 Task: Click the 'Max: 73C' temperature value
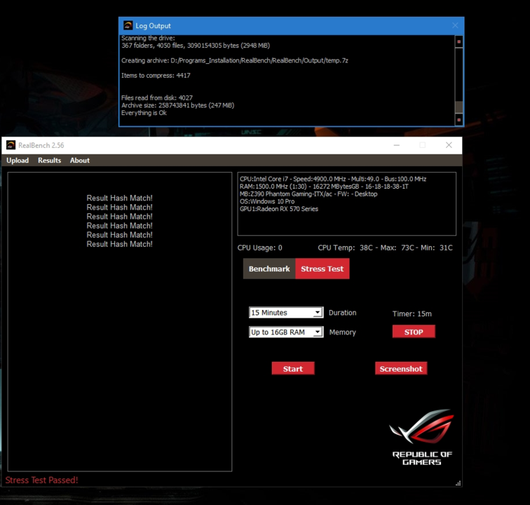[x=397, y=248]
